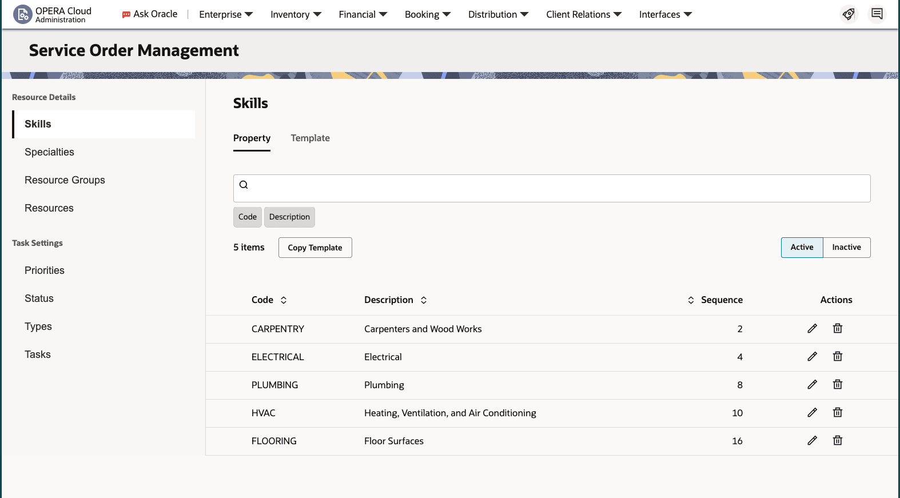The height and width of the screenshot is (498, 900).
Task: Select Skills in the sidebar
Action: (103, 124)
